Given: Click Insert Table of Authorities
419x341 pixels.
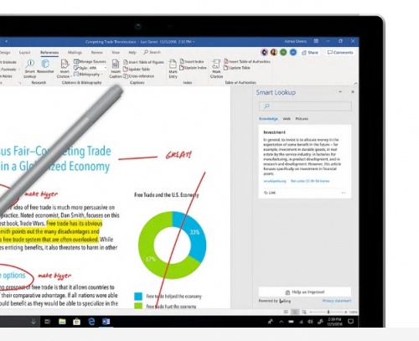Looking at the screenshot, I should (247, 61).
